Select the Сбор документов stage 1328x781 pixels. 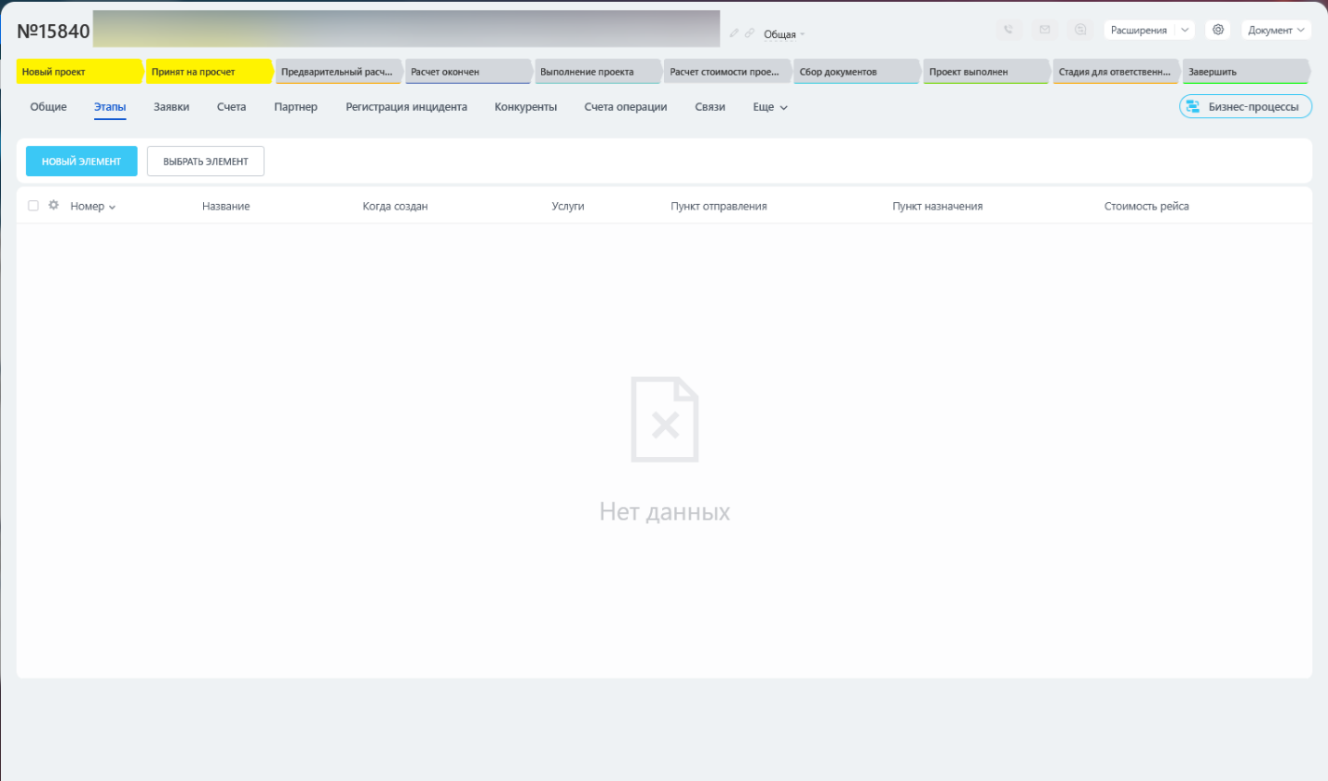[857, 72]
